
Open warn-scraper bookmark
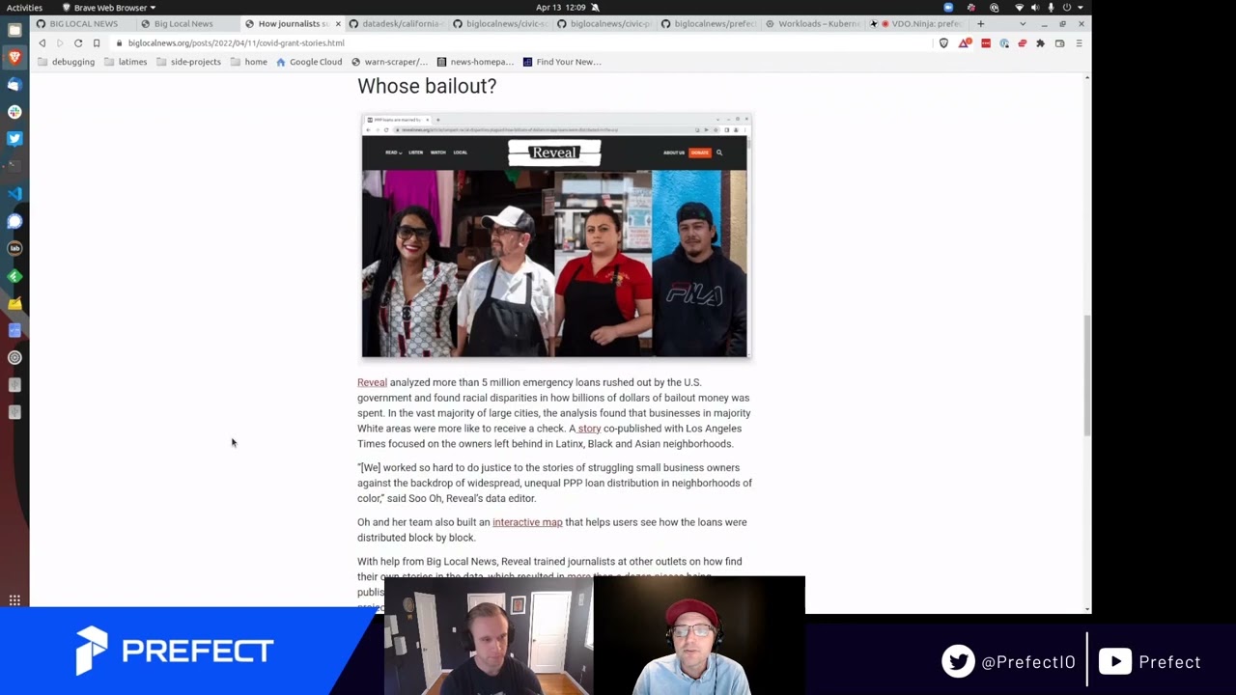[389, 62]
